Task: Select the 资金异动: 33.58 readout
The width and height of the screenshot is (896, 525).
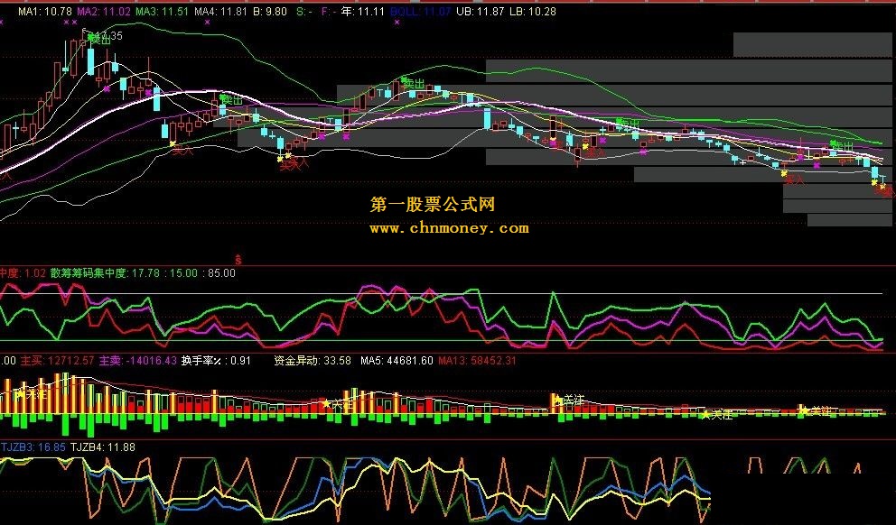Action: (312, 361)
